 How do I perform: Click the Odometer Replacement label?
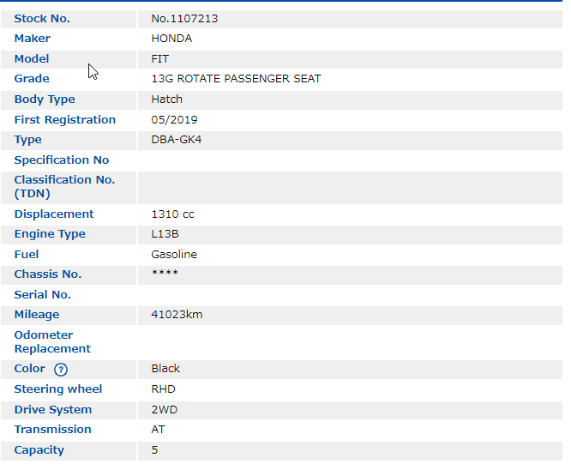(52, 342)
